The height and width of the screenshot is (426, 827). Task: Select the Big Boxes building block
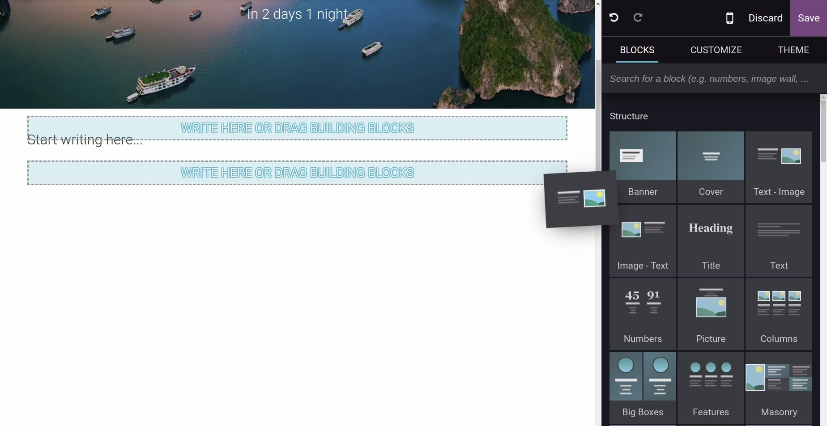pos(643,388)
